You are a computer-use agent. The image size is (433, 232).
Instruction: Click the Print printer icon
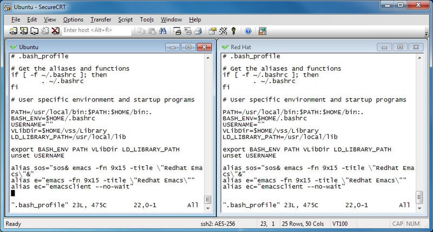click(x=198, y=31)
